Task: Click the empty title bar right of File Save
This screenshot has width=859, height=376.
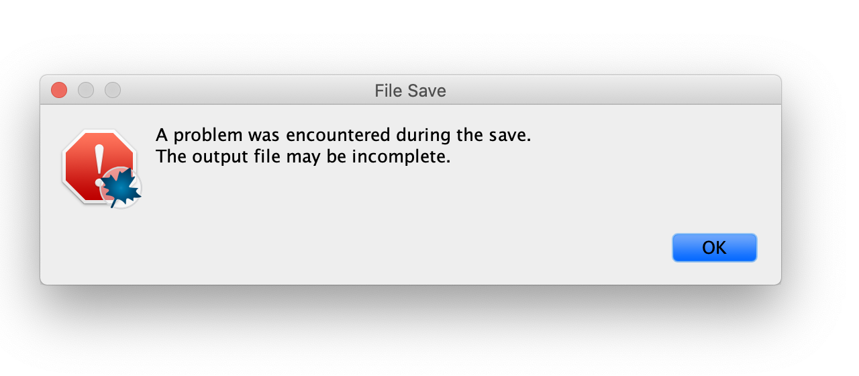Action: click(x=611, y=90)
